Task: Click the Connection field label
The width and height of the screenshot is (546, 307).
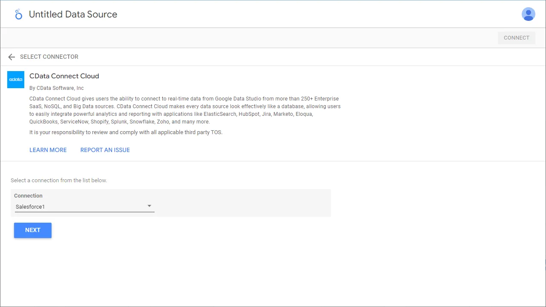Action: pos(29,196)
